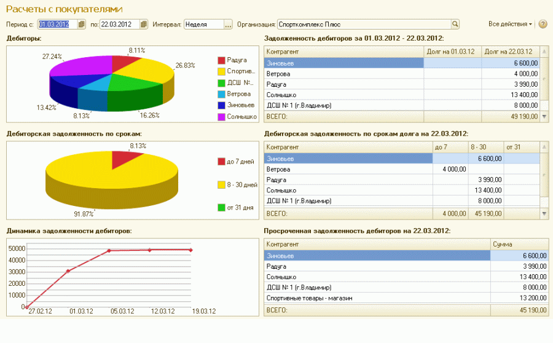Click the 'Организация' field Спорткомплекс Плюс
Viewport: 553px width, 343px height.
(x=364, y=25)
